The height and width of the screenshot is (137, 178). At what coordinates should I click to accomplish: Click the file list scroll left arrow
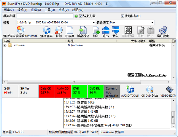click(x=4, y=82)
